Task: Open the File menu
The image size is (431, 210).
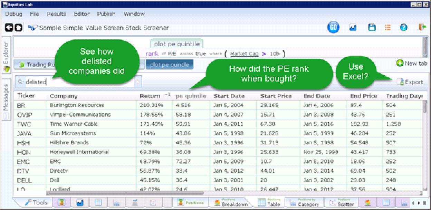Action: coord(34,14)
